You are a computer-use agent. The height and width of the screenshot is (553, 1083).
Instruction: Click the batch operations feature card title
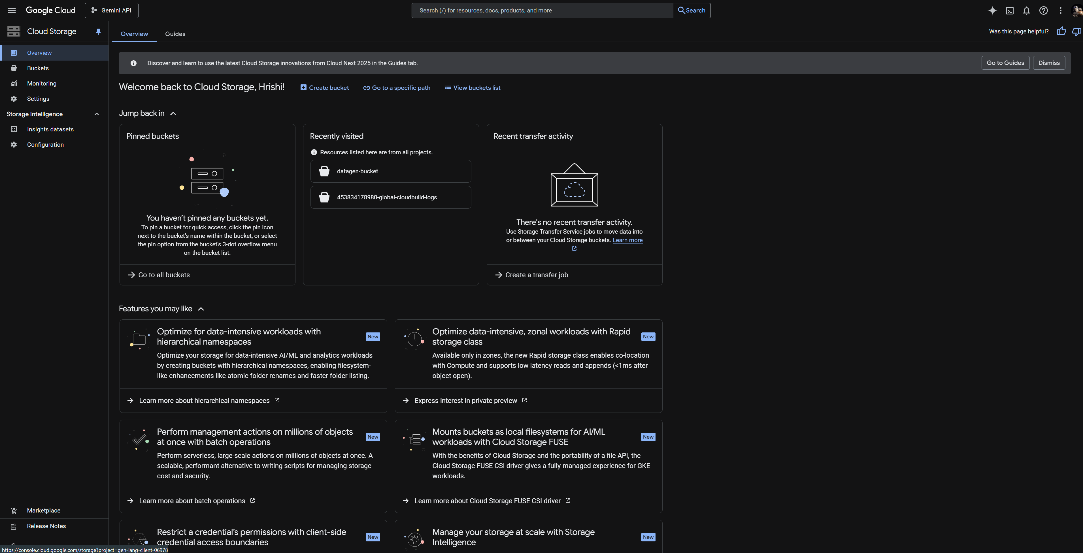point(255,437)
